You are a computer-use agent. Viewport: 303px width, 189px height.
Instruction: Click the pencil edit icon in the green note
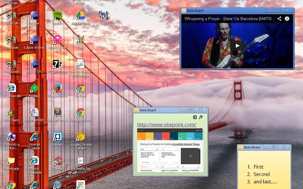[201, 117]
